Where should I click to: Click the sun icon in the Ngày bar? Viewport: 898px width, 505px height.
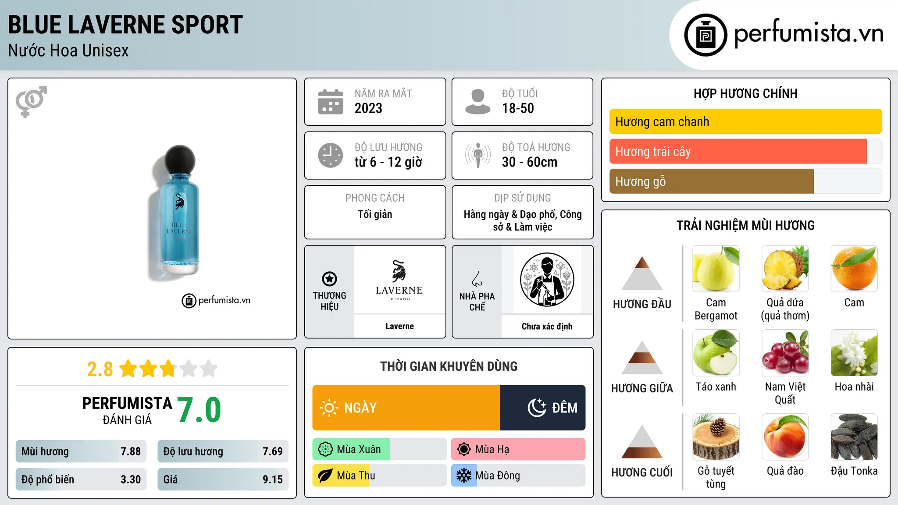(329, 408)
